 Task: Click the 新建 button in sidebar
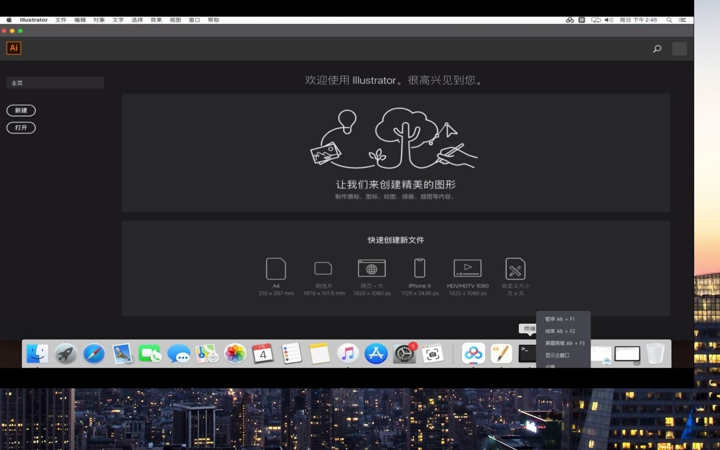(21, 110)
